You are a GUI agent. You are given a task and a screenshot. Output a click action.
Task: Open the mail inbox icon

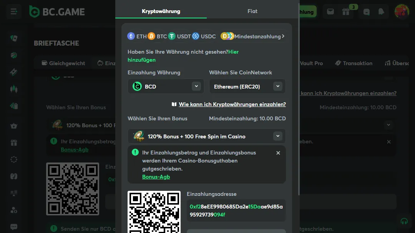click(330, 11)
